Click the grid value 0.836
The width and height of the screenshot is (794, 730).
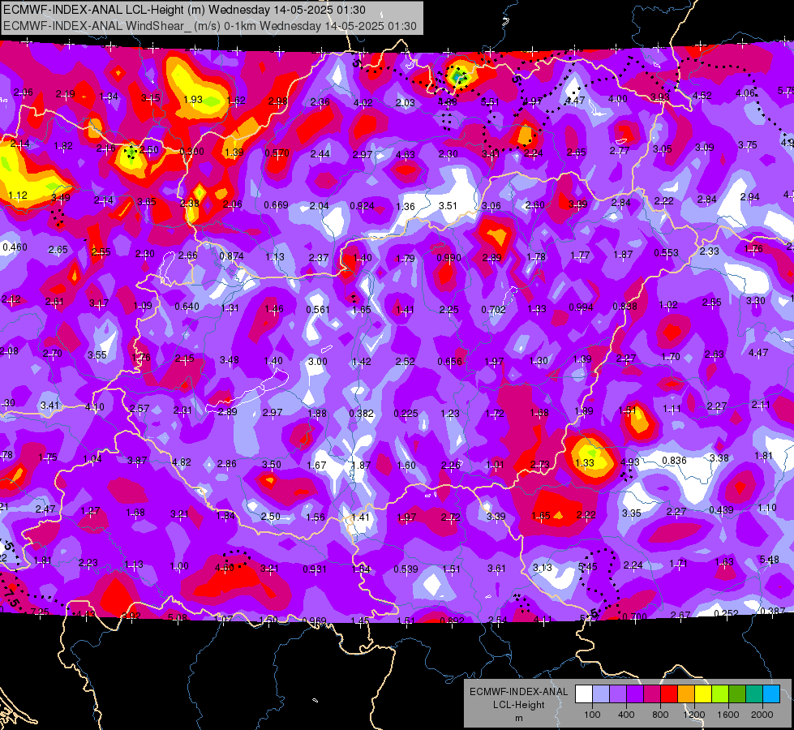(x=675, y=461)
